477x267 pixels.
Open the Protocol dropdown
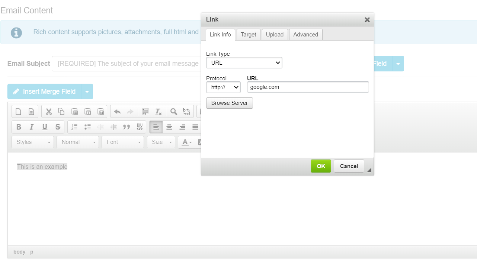coord(223,87)
